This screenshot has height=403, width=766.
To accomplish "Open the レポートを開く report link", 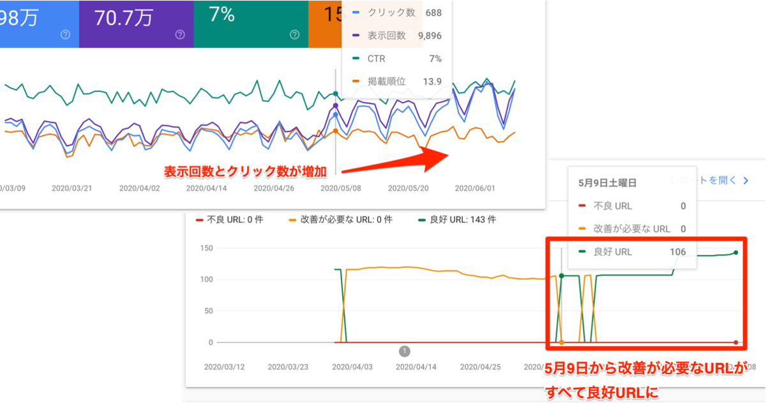I will tap(709, 181).
